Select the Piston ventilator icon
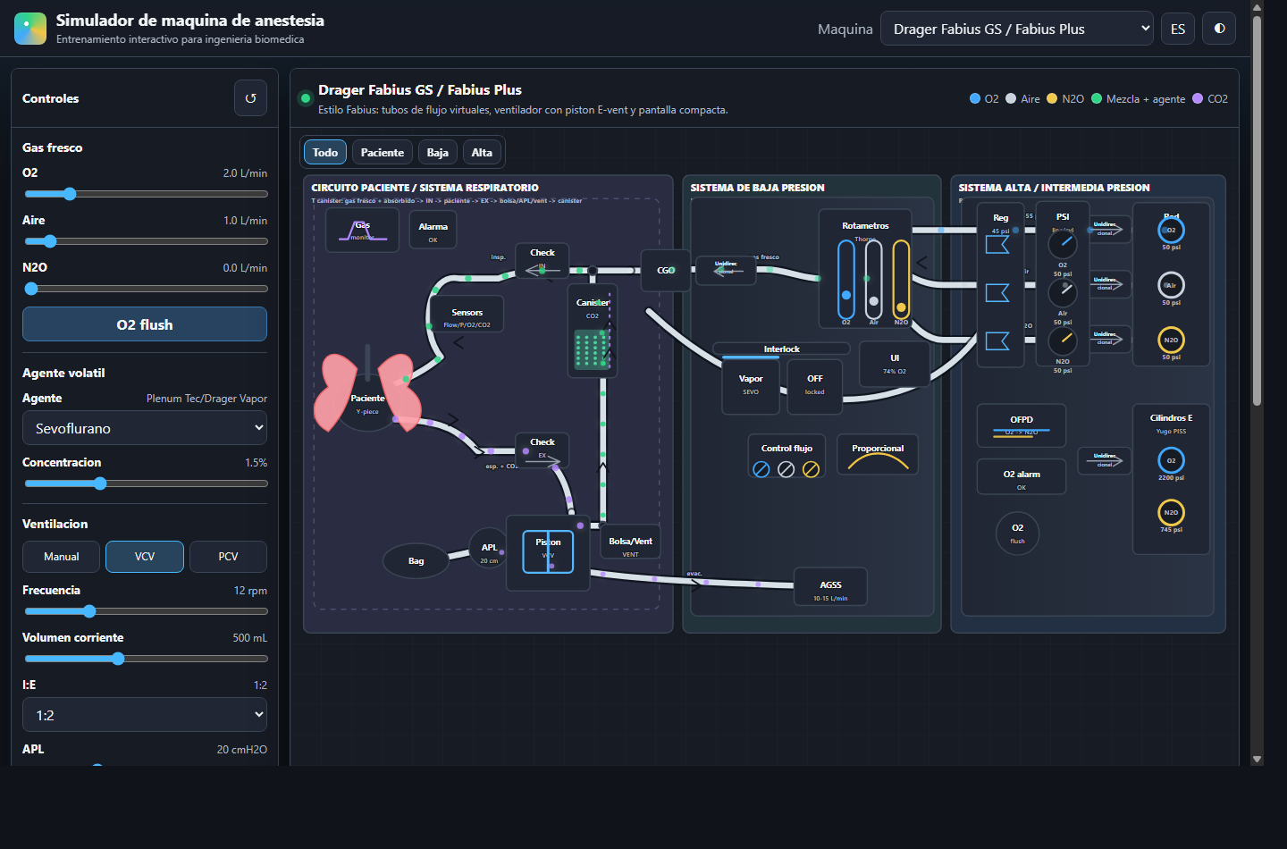Viewport: 1287px width, 849px height. pyautogui.click(x=548, y=551)
